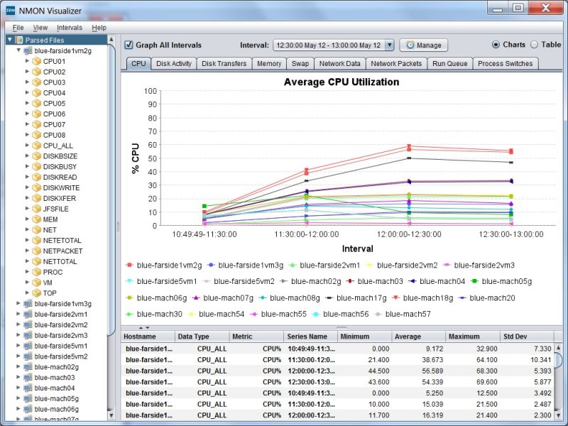This screenshot has height=426, width=568.
Task: Click the blue-mach02g host computer icon
Action: pos(28,367)
